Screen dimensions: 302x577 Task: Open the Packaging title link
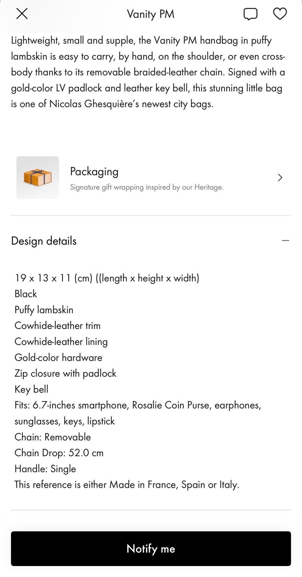pos(94,171)
